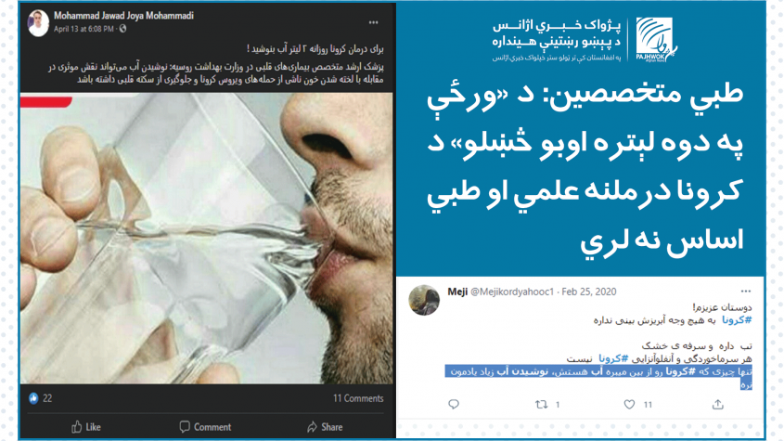The image size is (784, 441).
Task: Click the retweet icon on Meji's tweet
Action: coord(542,404)
